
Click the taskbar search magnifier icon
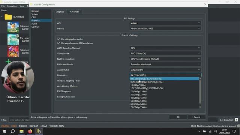pos(13,131)
